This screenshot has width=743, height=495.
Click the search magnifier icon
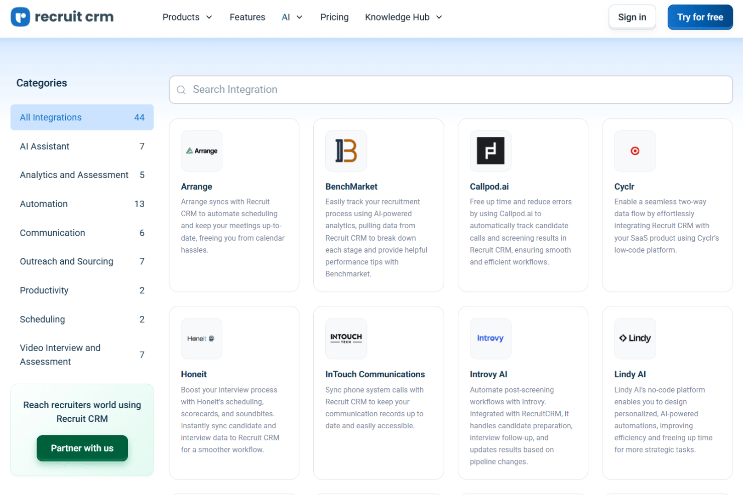[181, 90]
